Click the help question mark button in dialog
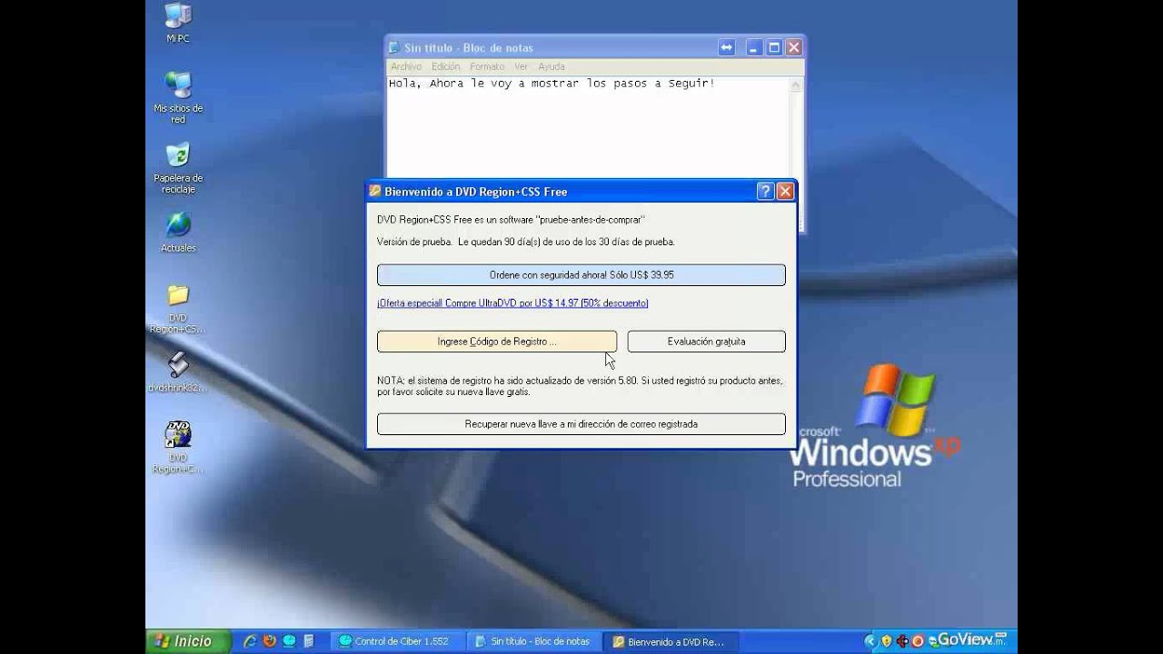1163x654 pixels. tap(765, 191)
